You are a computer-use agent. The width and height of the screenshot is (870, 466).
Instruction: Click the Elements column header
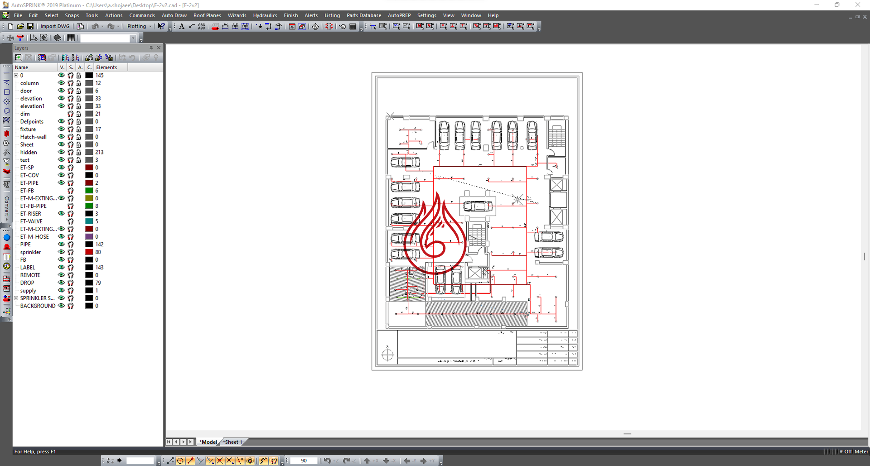(x=111, y=67)
